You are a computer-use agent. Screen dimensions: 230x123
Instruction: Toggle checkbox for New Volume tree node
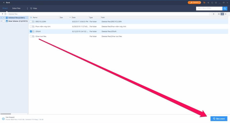(4, 21)
